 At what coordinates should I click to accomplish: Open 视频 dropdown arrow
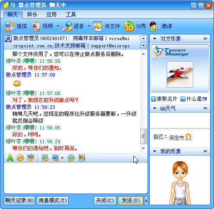(58, 26)
